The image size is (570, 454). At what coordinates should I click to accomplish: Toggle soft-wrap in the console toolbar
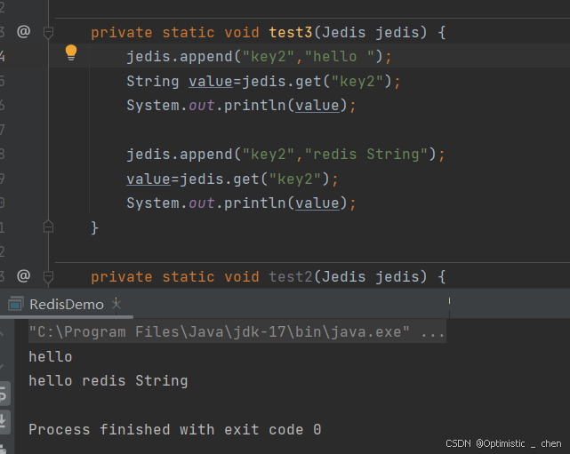4,392
